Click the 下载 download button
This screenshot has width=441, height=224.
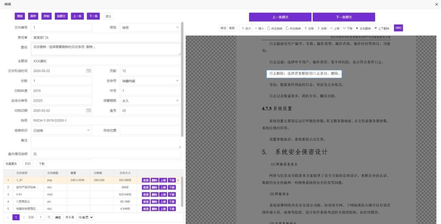(x=42, y=164)
